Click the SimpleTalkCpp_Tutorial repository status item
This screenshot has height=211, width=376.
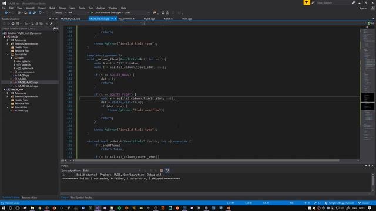coord(340,203)
